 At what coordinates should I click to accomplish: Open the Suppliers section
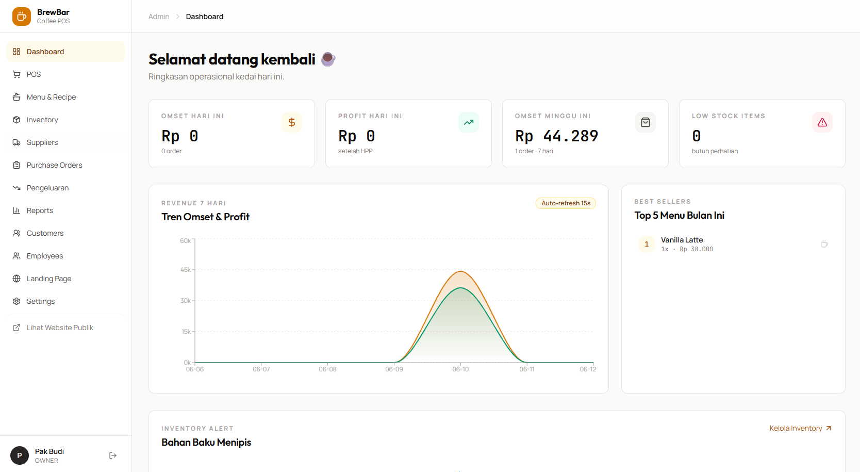tap(66, 142)
